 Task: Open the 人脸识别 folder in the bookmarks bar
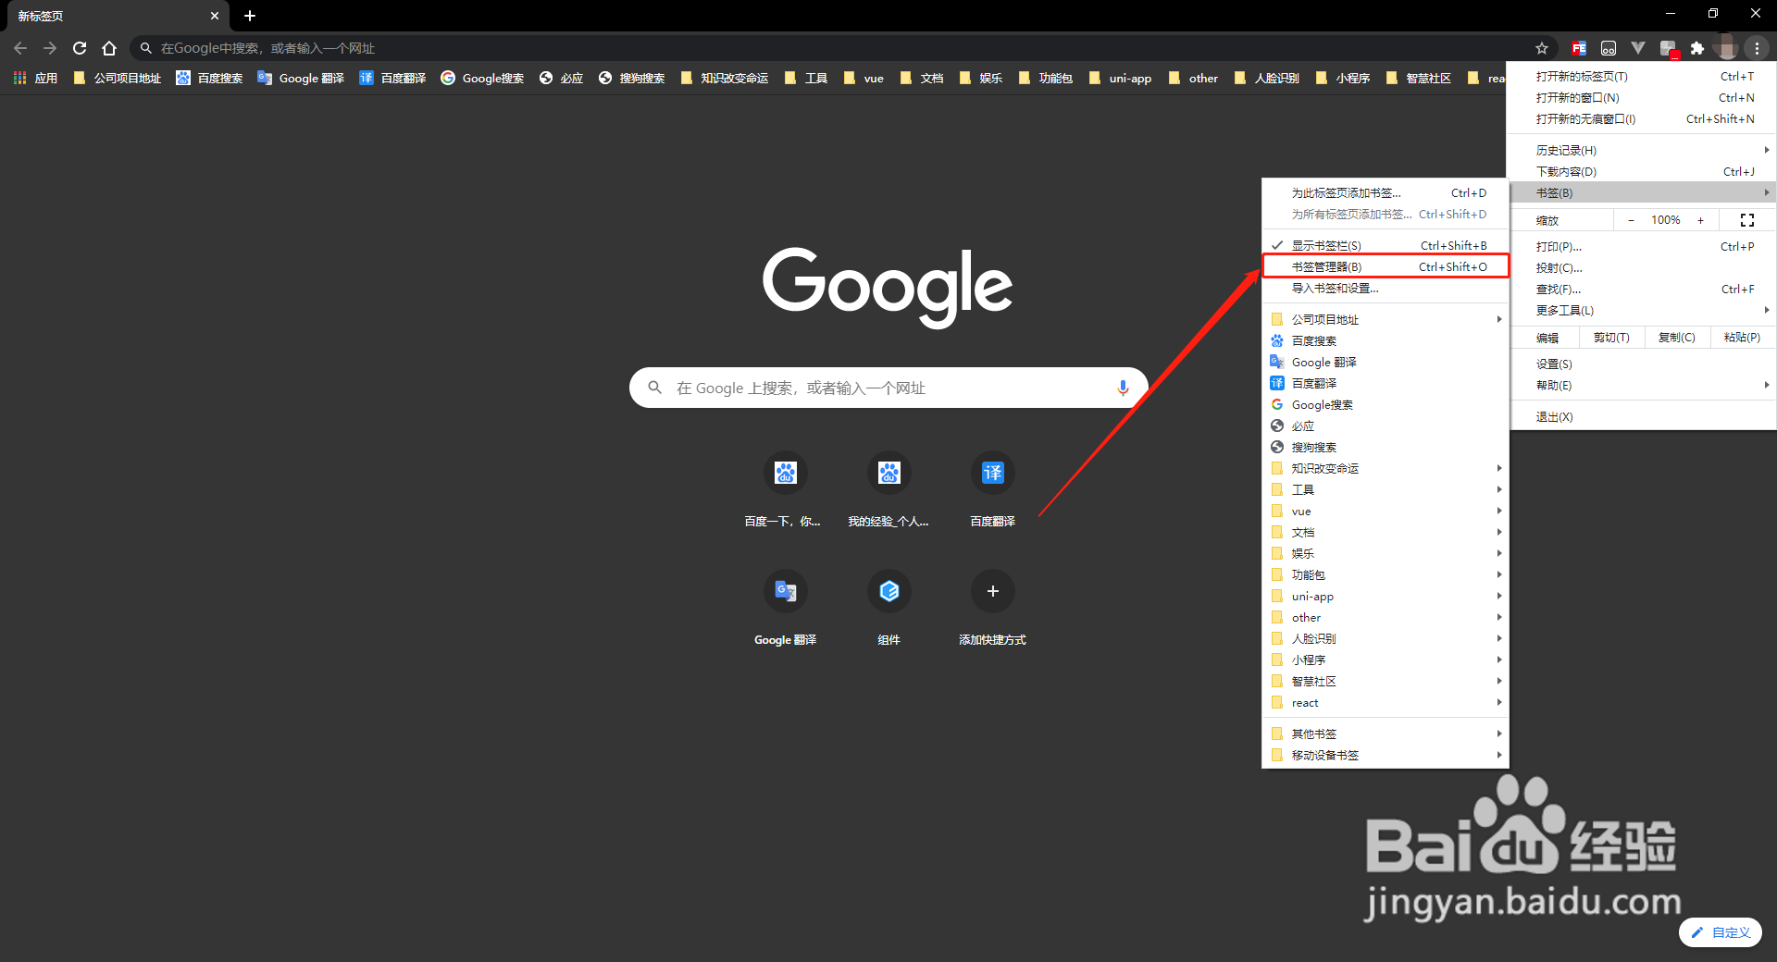point(1267,79)
